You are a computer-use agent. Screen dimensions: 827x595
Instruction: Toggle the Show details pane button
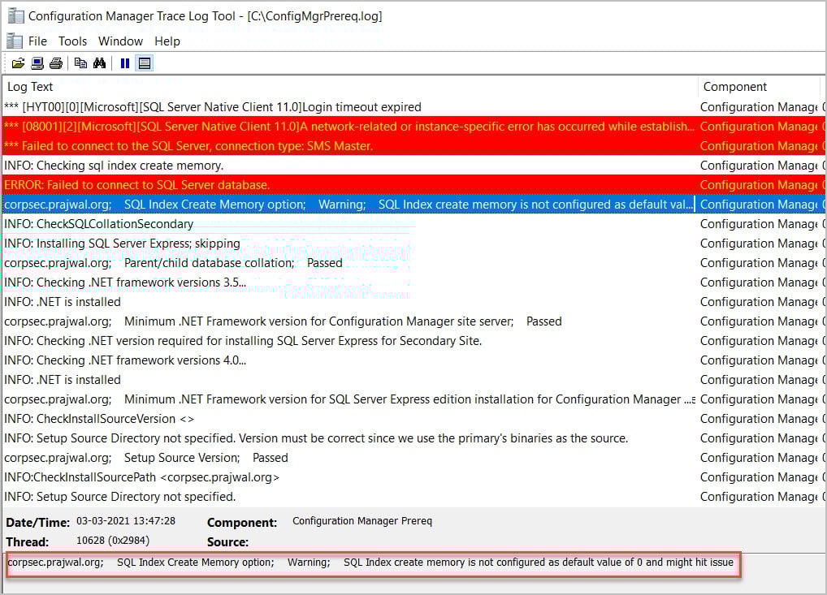144,64
